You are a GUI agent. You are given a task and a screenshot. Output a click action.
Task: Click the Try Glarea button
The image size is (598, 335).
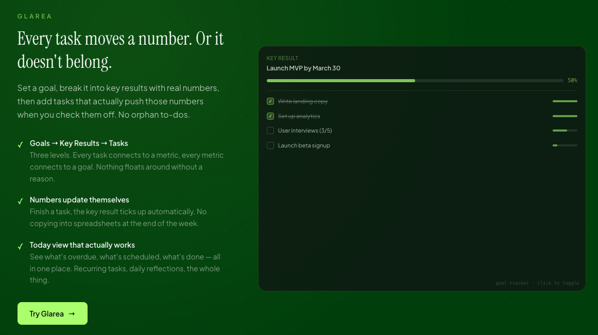52,313
